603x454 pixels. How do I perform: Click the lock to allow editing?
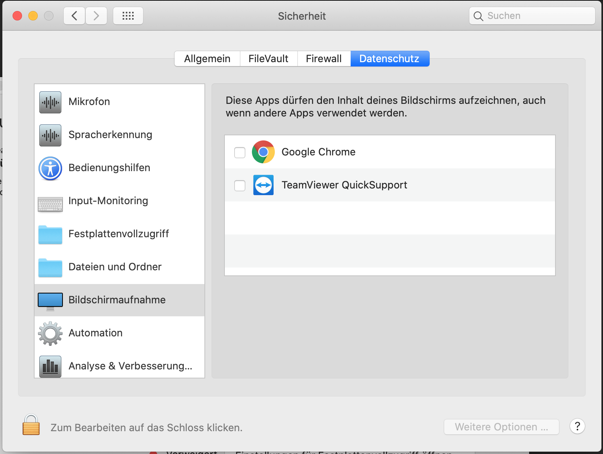coord(31,425)
